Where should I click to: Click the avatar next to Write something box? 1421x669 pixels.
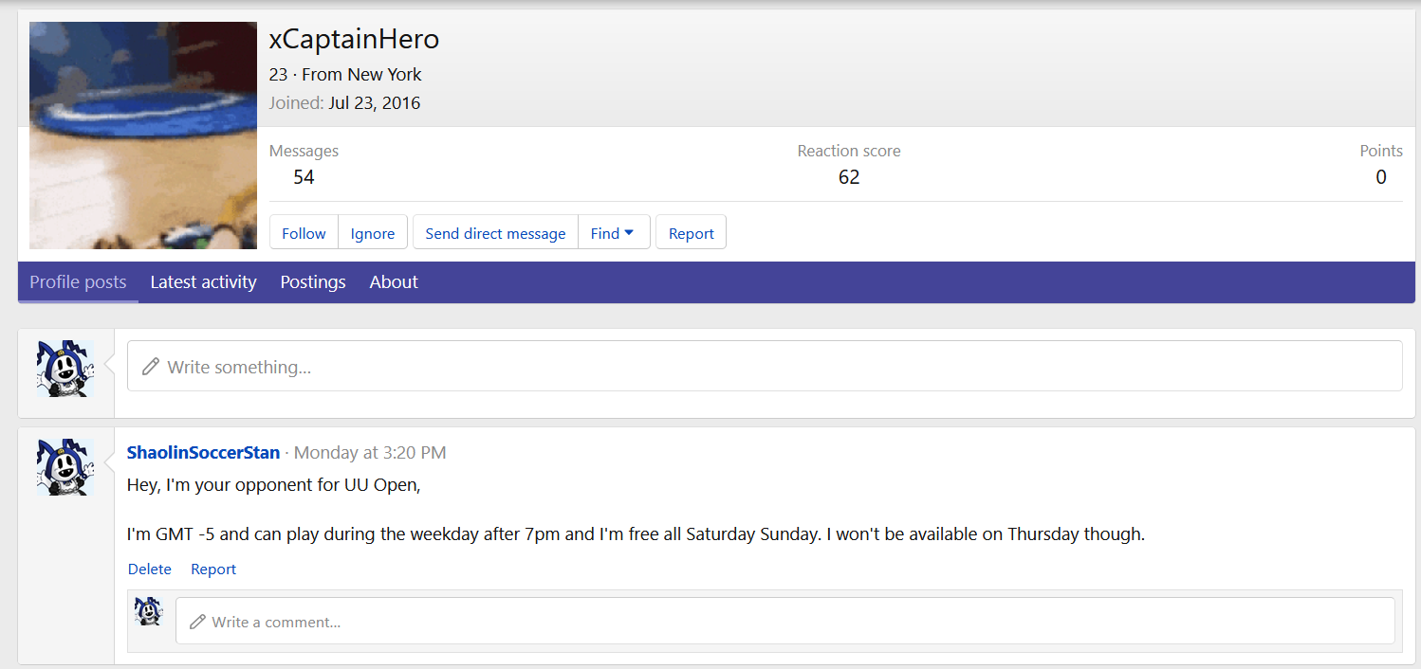[65, 369]
